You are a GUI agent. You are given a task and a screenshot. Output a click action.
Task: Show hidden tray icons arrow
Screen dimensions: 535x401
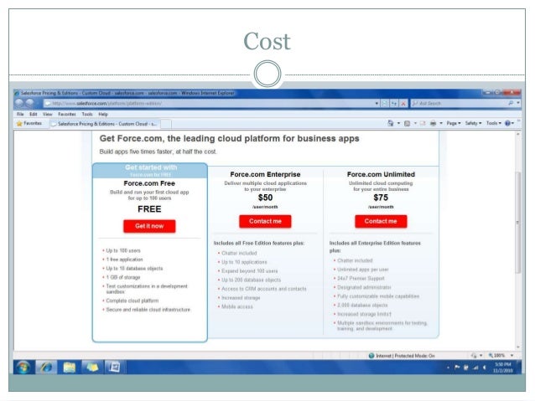pyautogui.click(x=448, y=368)
